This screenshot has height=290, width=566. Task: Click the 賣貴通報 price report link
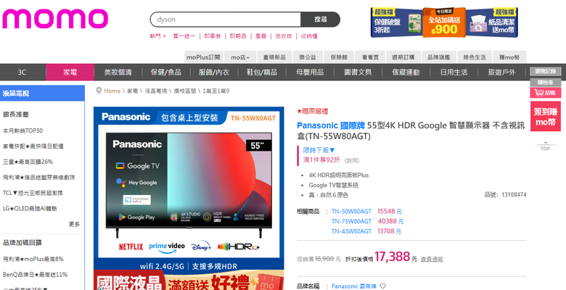432,259
